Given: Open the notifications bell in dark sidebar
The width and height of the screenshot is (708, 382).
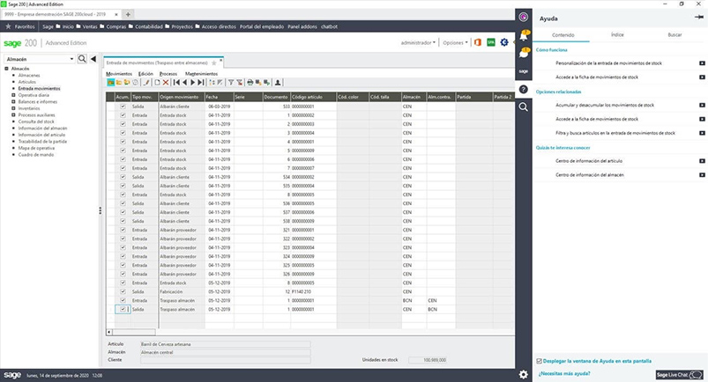Looking at the screenshot, I should tap(524, 35).
